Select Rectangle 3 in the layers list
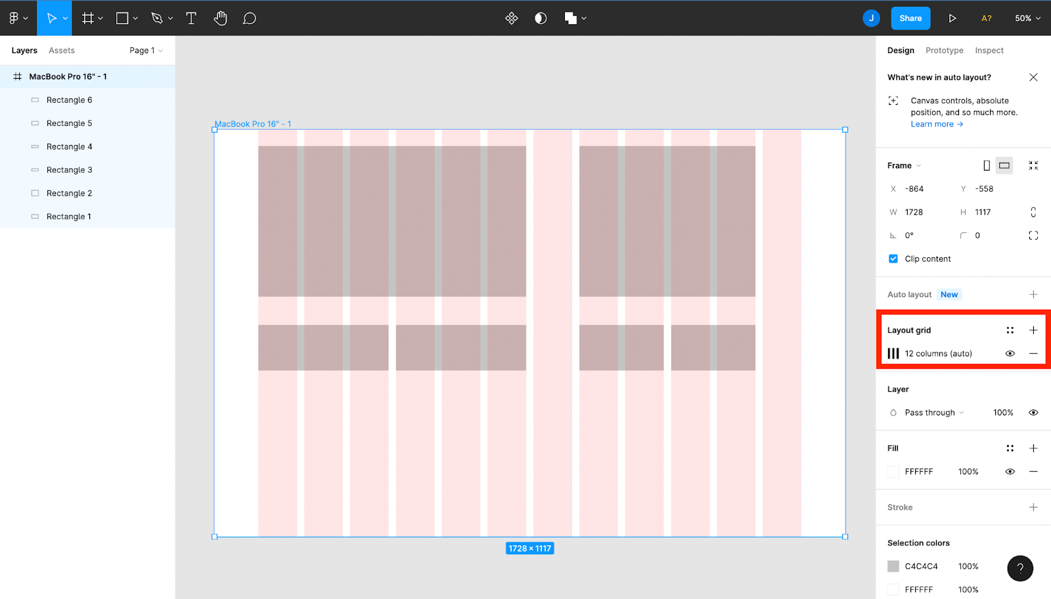1051x599 pixels. [x=68, y=169]
